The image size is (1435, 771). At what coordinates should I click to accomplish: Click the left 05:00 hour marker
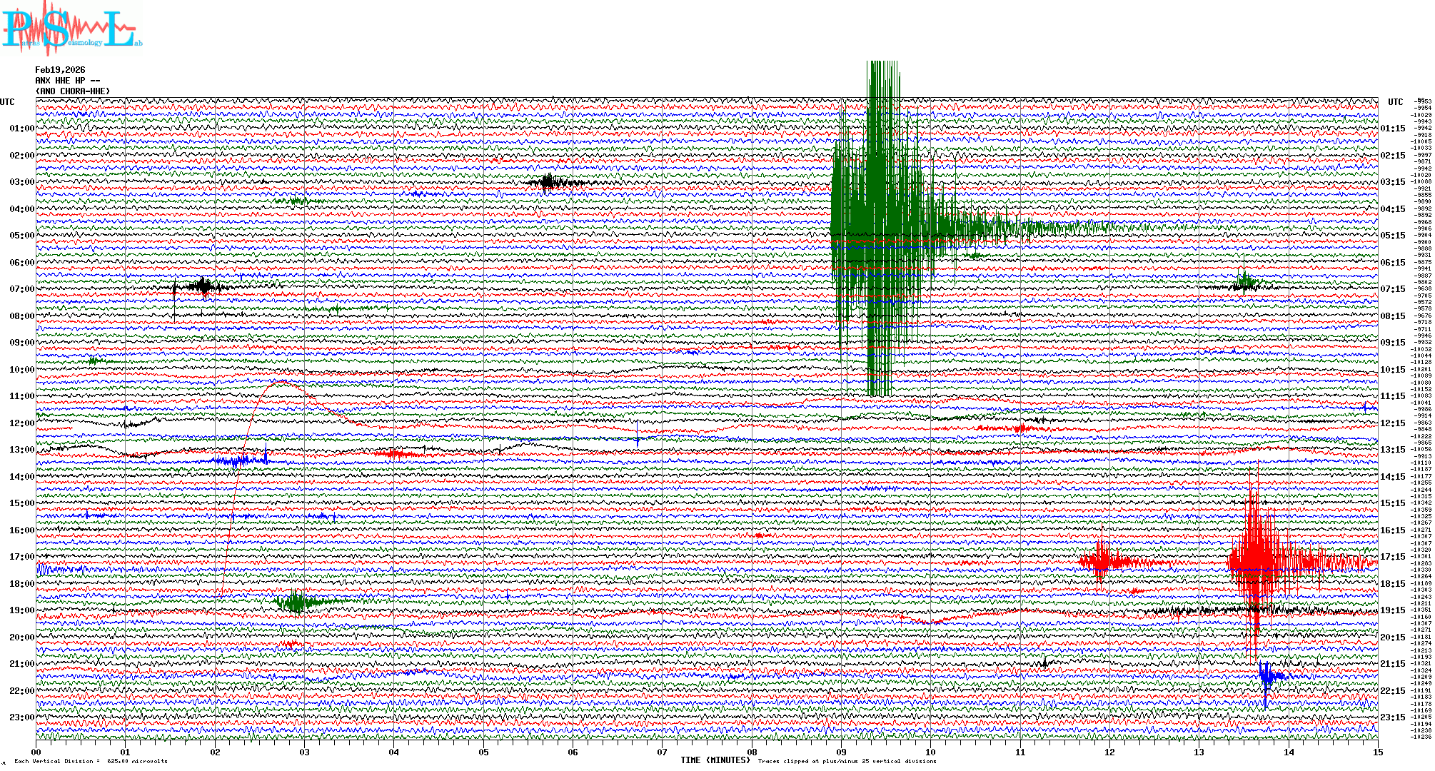click(x=21, y=236)
